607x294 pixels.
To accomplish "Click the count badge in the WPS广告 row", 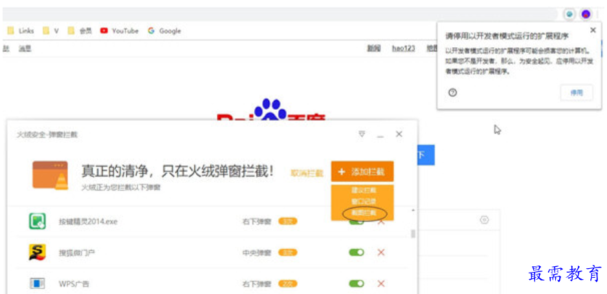I will click(x=287, y=284).
